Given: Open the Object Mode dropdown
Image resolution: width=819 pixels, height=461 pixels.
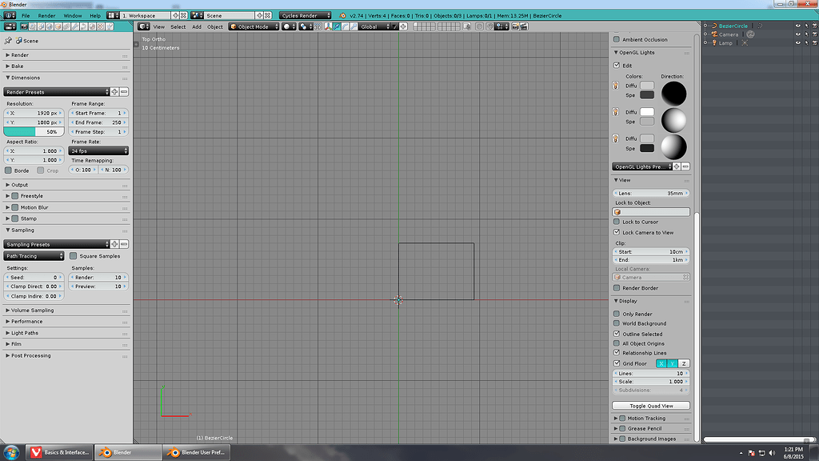Looking at the screenshot, I should 254,26.
